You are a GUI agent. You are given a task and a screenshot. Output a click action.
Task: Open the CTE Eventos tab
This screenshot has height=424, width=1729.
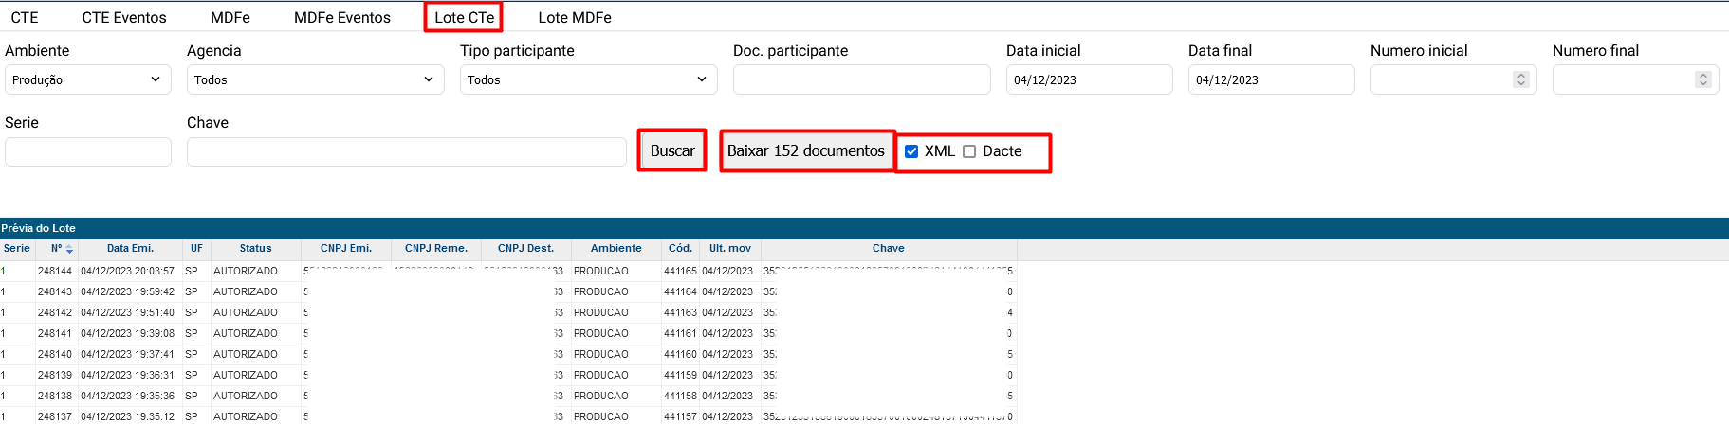(124, 18)
